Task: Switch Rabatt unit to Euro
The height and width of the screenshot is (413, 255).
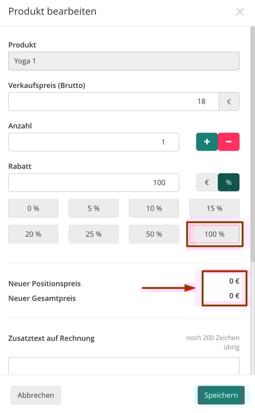Action: pyautogui.click(x=207, y=182)
